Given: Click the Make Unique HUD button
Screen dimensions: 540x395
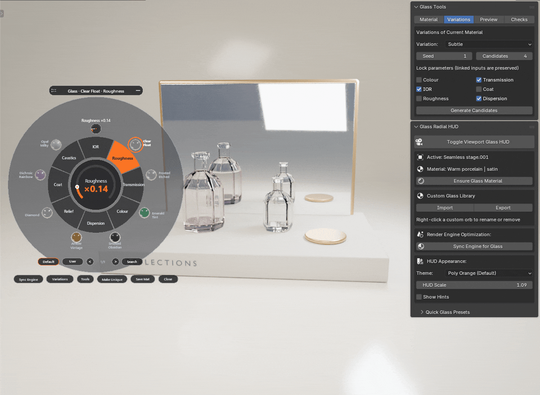Looking at the screenshot, I should click(x=112, y=279).
